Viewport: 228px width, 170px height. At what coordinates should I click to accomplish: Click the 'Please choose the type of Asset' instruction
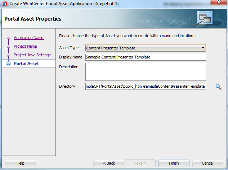pyautogui.click(x=127, y=36)
